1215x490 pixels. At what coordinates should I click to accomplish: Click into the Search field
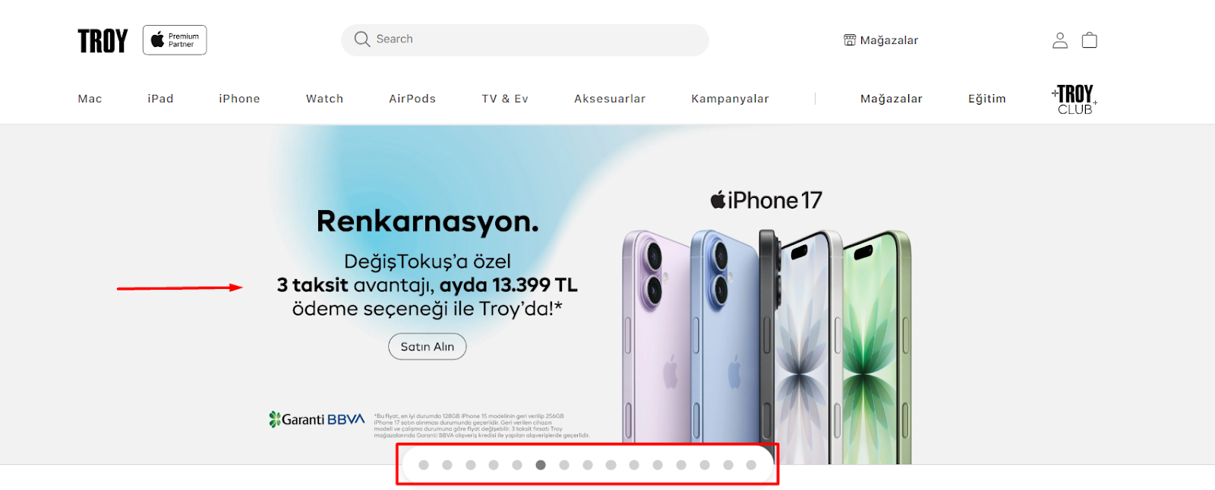[525, 39]
